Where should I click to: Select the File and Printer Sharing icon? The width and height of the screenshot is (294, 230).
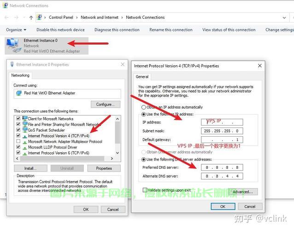point(25,124)
